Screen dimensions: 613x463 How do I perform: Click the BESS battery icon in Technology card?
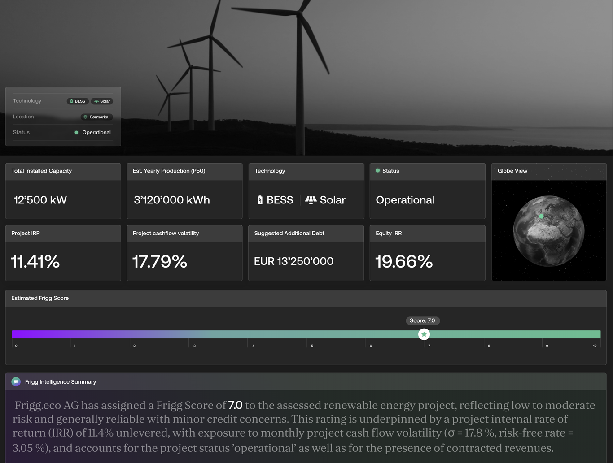(x=260, y=200)
